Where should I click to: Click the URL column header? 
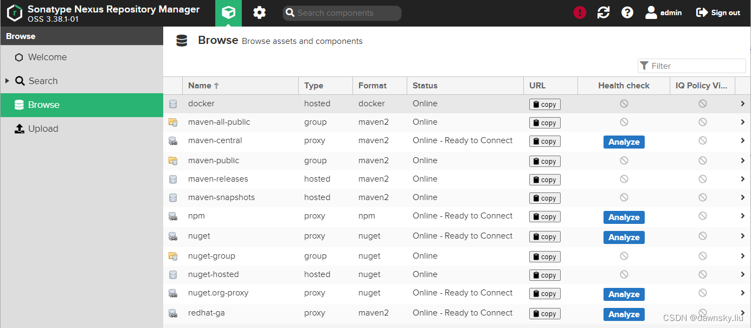(551, 85)
